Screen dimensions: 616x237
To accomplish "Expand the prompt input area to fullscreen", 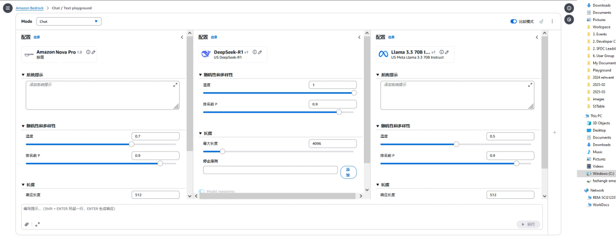I will click(x=37, y=224).
